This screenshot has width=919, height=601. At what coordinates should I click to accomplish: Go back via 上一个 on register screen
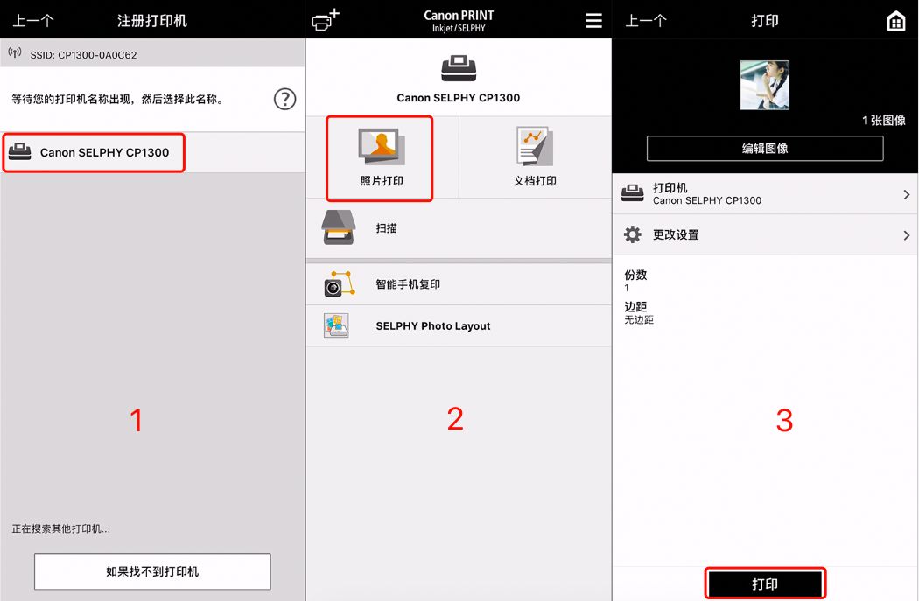[x=33, y=21]
